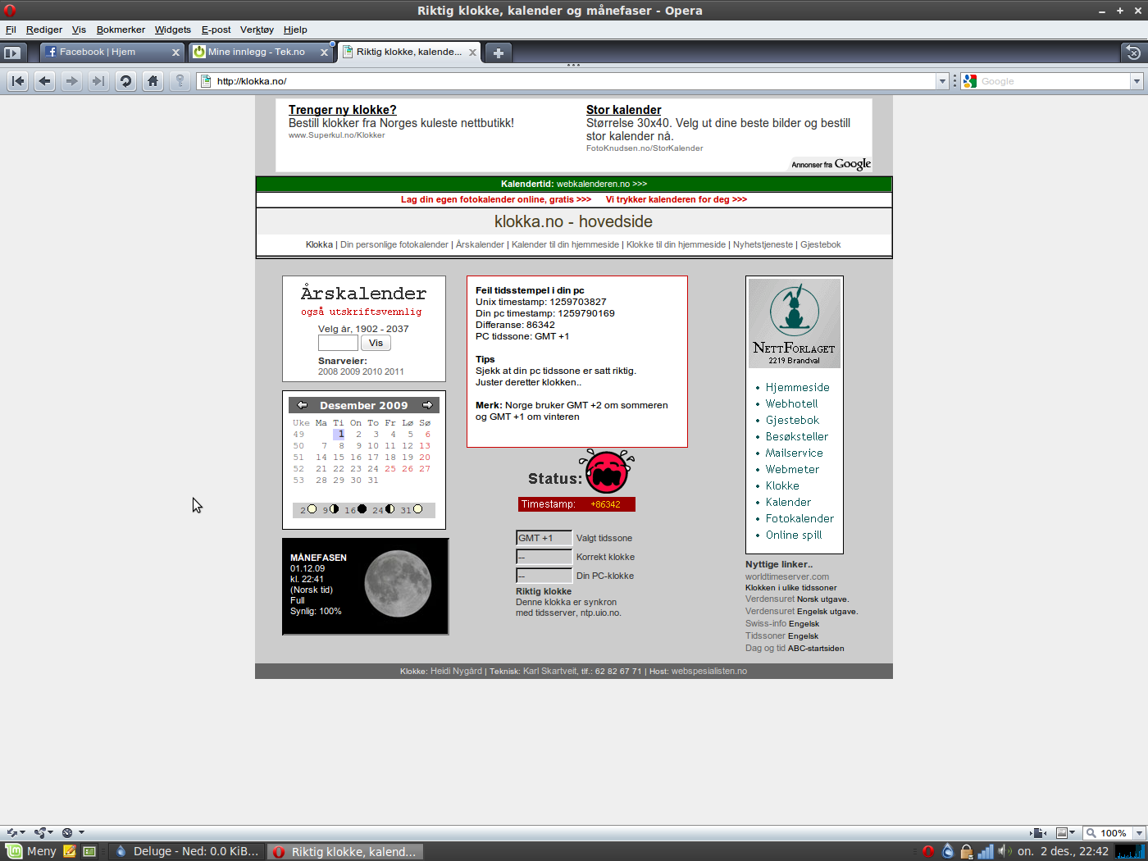Click the Forward arrow button
Image resolution: width=1148 pixels, height=861 pixels.
point(72,81)
